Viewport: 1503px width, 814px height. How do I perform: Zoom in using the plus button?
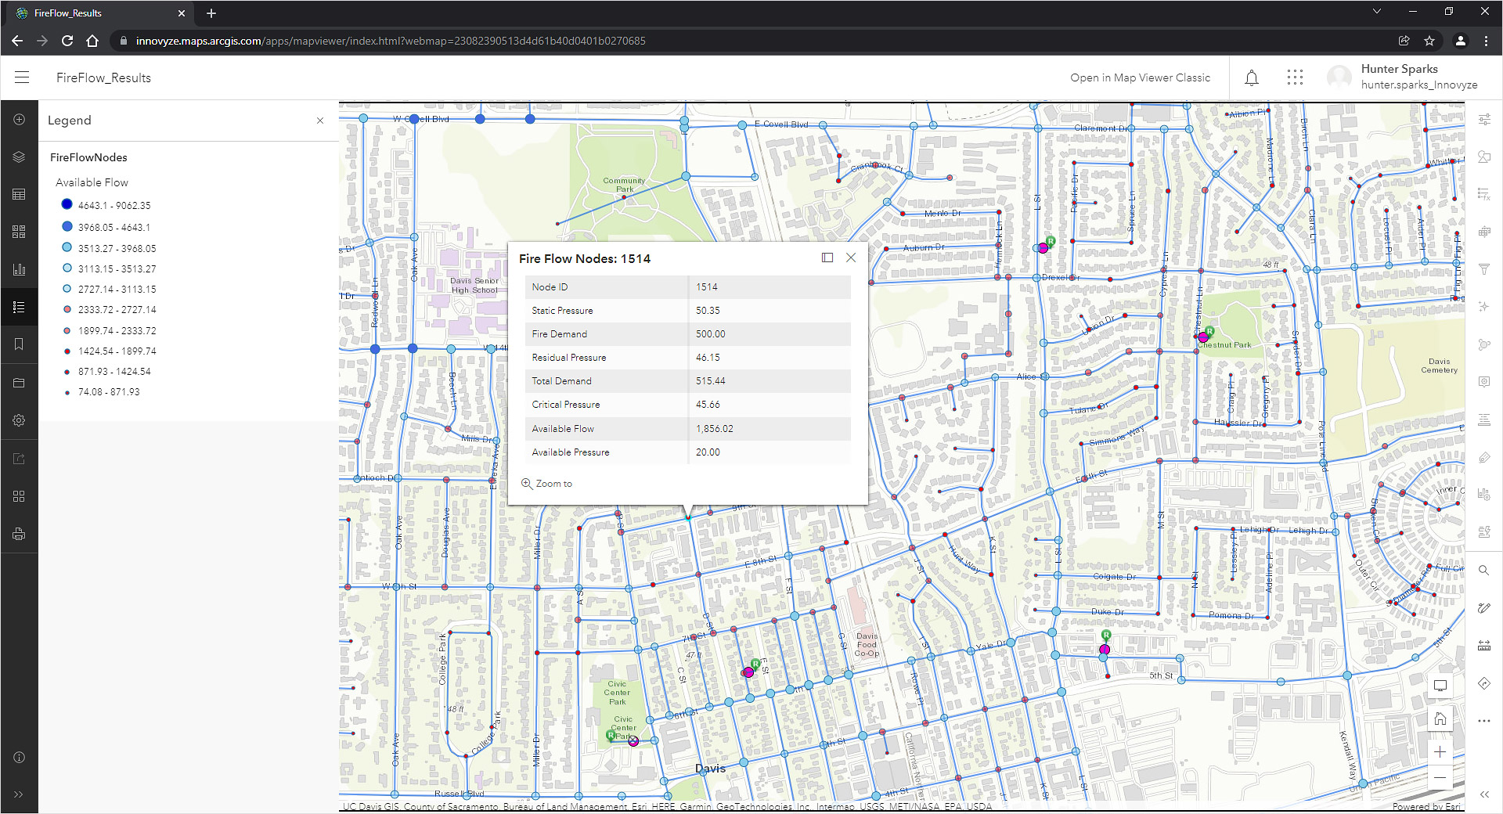pos(1440,752)
